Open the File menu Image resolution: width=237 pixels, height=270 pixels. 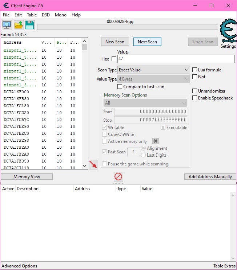click(x=6, y=15)
